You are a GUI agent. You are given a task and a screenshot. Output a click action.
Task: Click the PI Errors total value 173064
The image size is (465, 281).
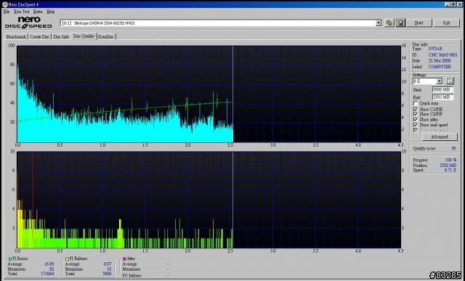[47, 274]
